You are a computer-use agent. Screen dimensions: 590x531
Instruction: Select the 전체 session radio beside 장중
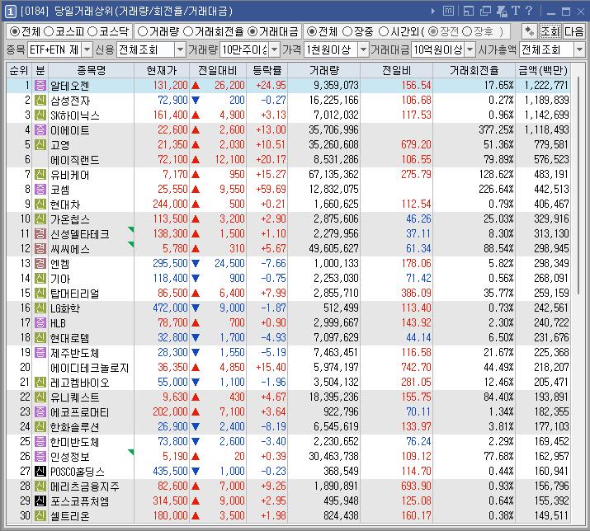312,31
